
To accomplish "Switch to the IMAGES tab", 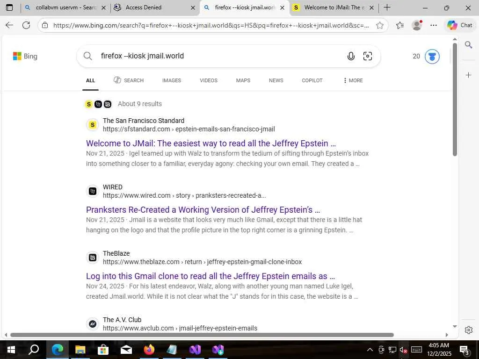I will [172, 80].
